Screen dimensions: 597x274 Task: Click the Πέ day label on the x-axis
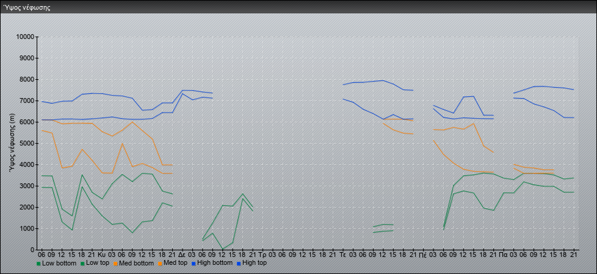[423, 255]
